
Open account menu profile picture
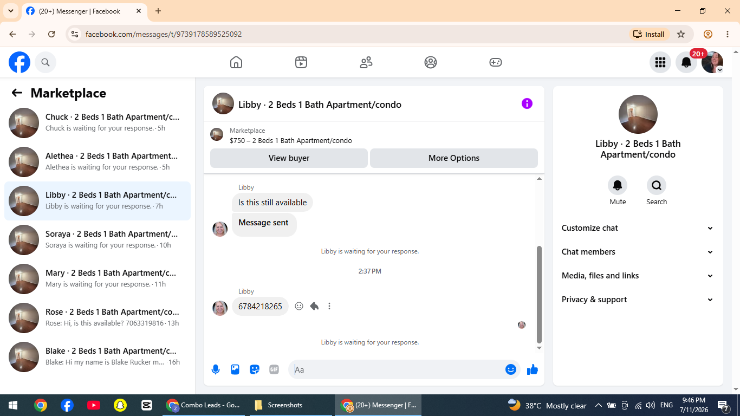tap(712, 62)
